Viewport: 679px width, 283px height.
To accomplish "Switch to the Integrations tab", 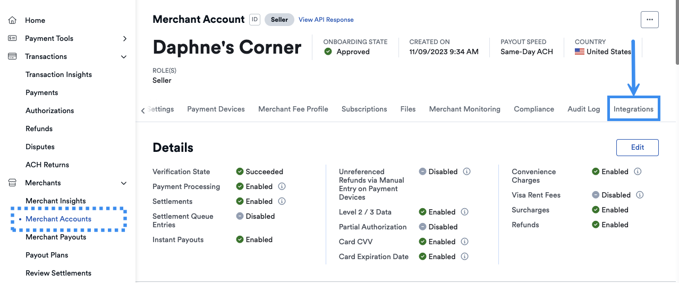I will click(x=633, y=109).
